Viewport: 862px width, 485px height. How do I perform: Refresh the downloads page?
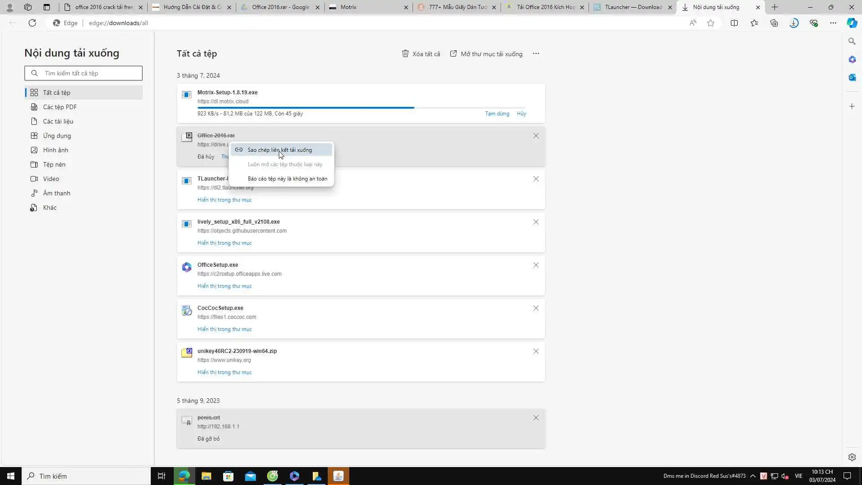(32, 23)
